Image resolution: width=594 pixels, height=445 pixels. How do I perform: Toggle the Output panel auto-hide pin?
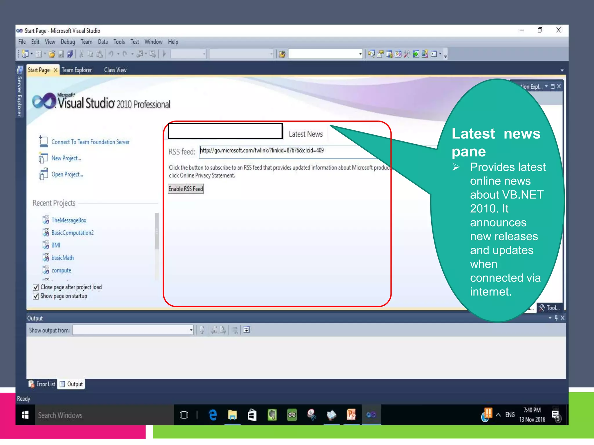pos(556,318)
